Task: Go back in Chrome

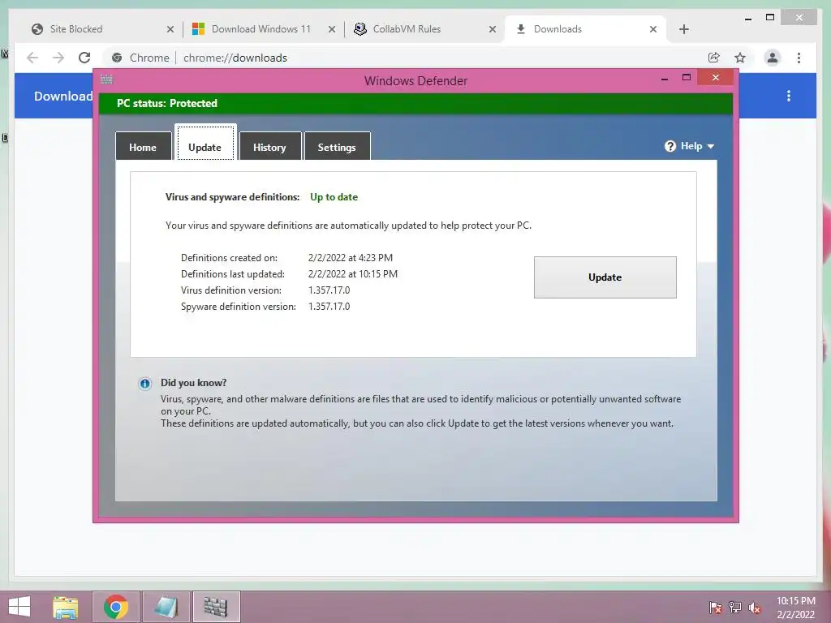Action: click(x=32, y=58)
